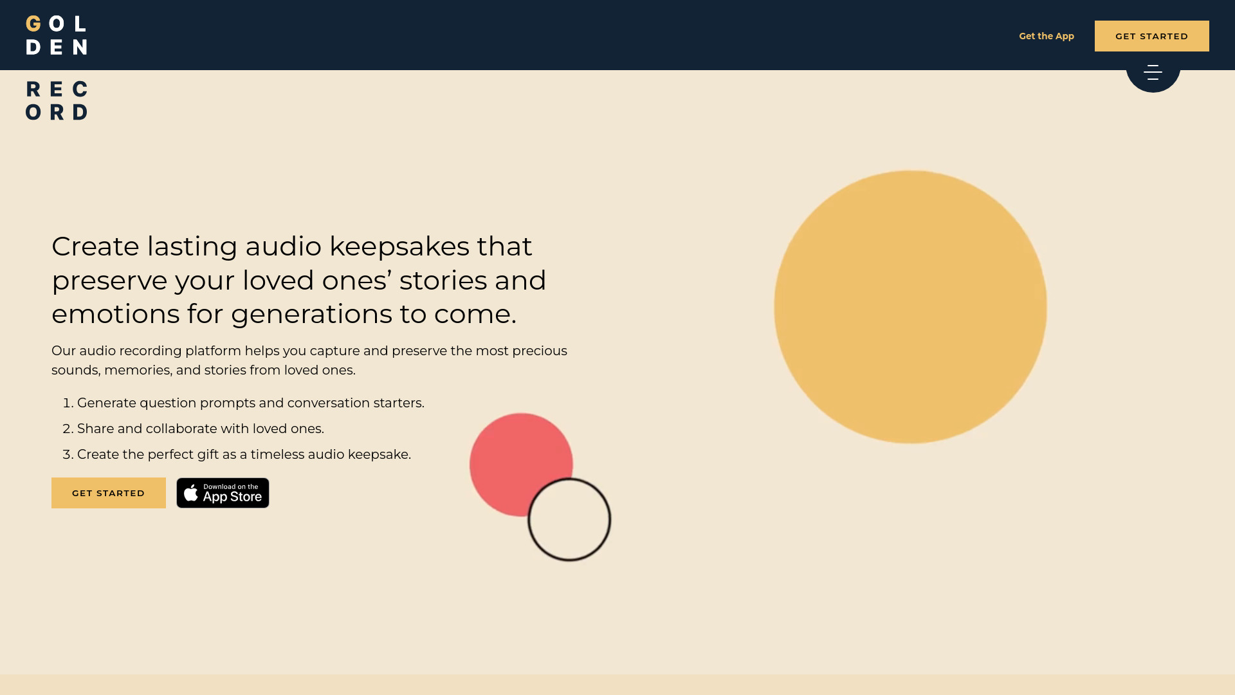Toggle the hamburger navigation menu open
The height and width of the screenshot is (695, 1235).
click(x=1153, y=72)
